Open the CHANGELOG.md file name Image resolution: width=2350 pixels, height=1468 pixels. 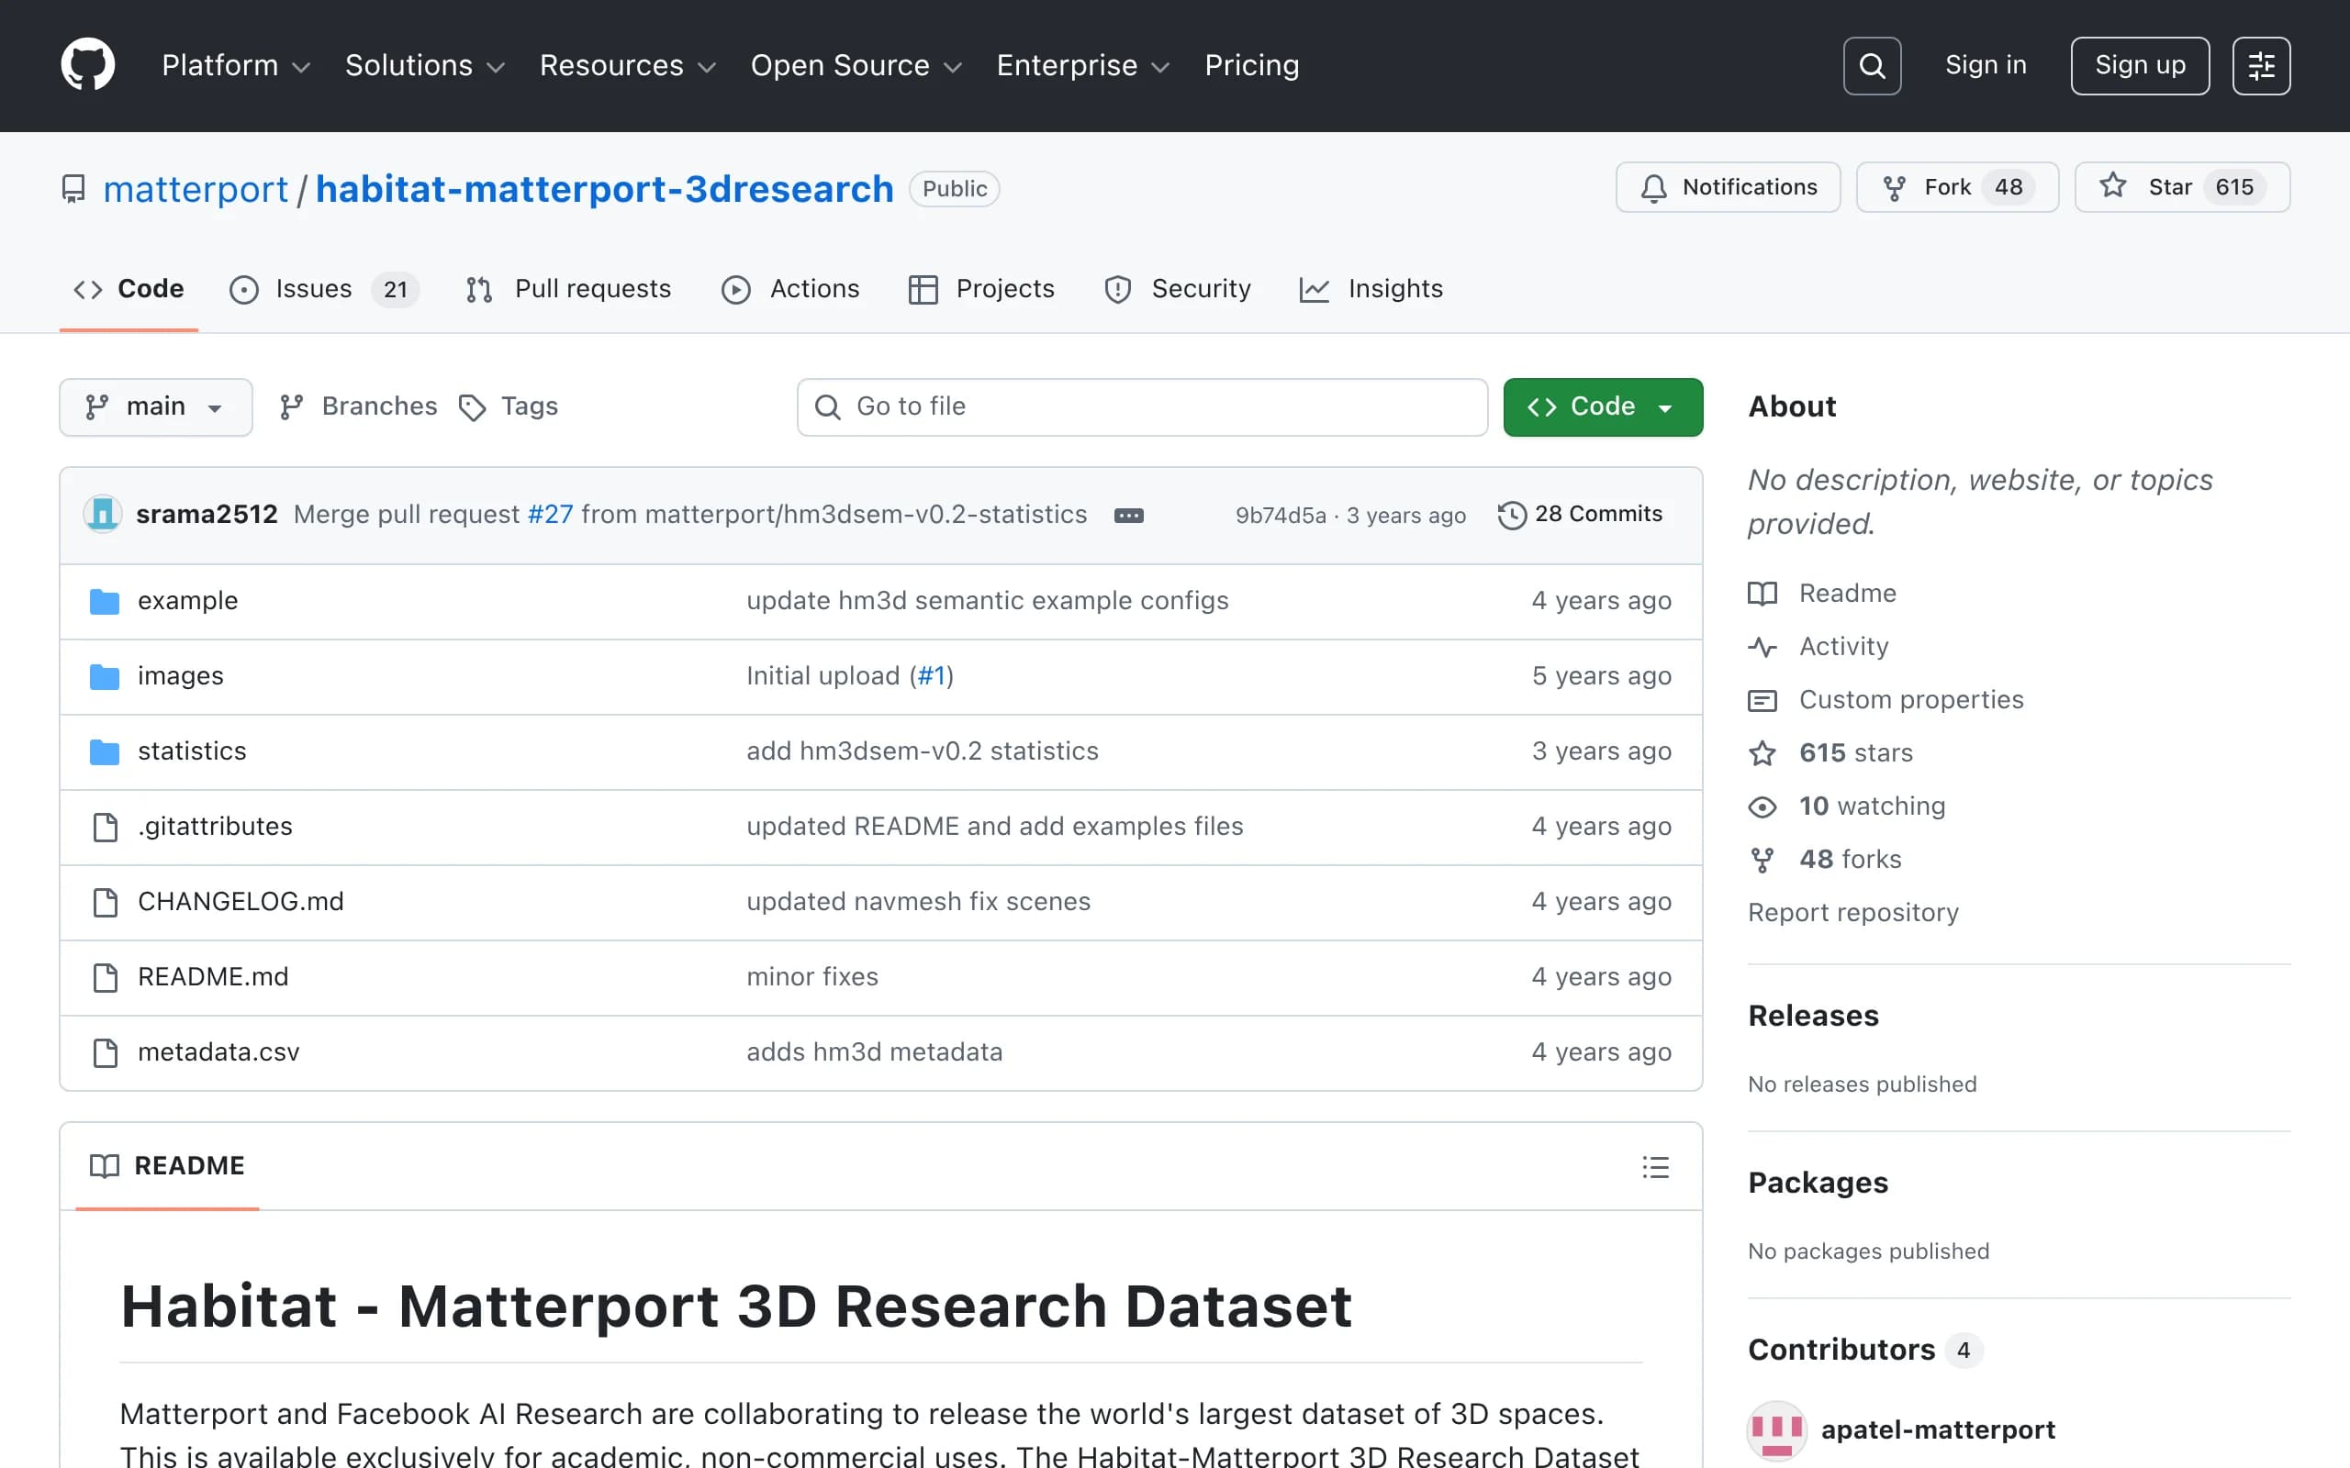click(241, 902)
